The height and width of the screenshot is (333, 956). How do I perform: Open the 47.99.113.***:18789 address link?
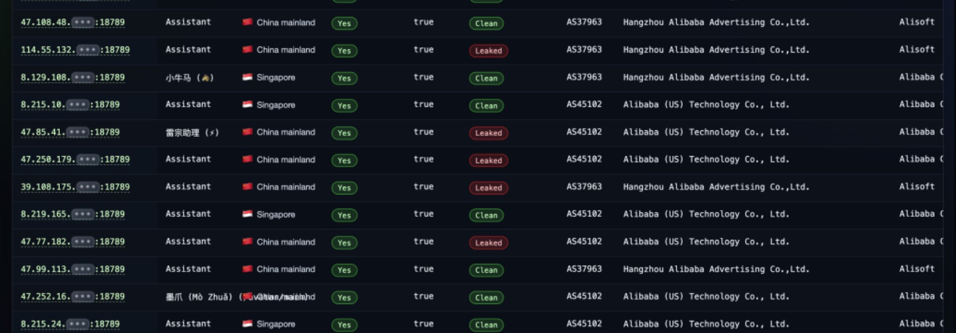[72, 269]
